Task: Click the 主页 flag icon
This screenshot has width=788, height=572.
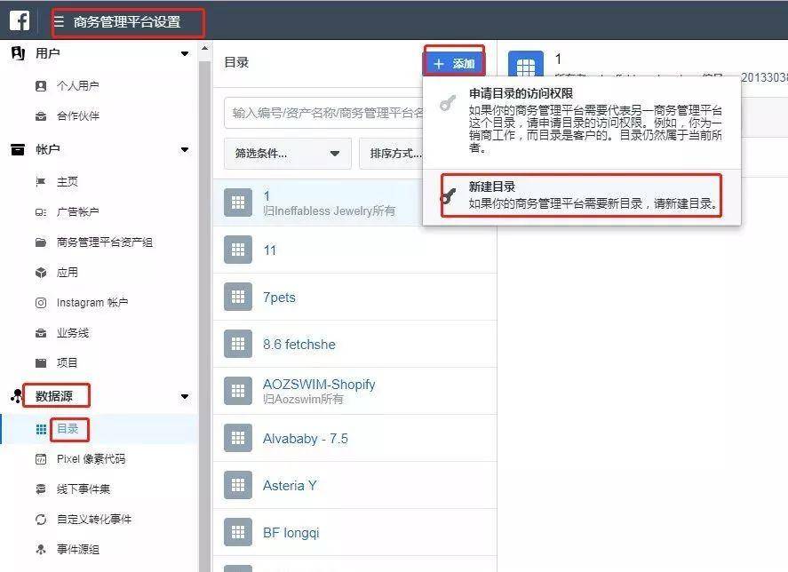Action: (41, 181)
